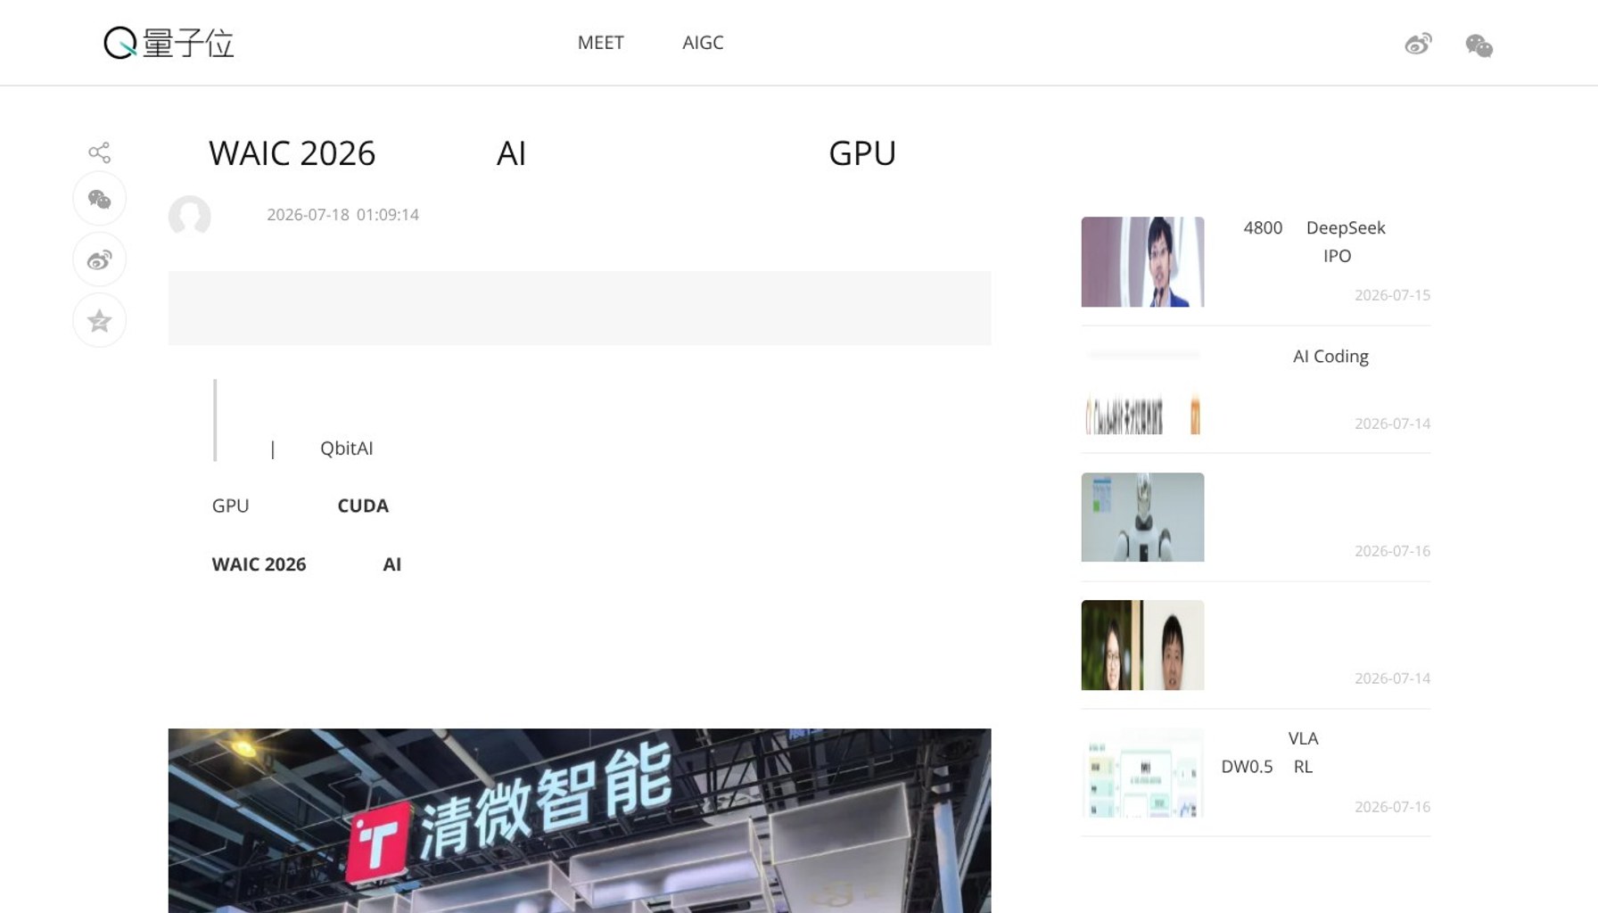Click the article date 2026-07-18 01:09:14

[x=342, y=215]
